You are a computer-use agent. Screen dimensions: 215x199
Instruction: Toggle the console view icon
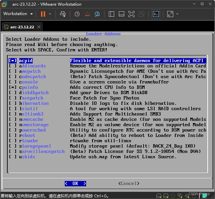click(156, 14)
